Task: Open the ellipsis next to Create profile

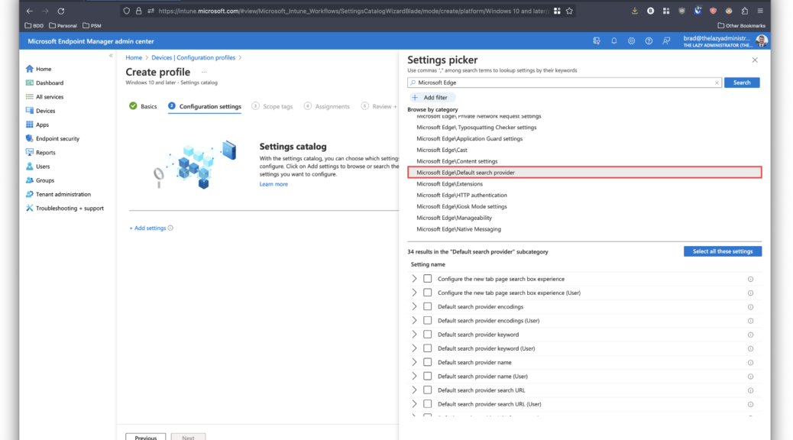Action: pos(204,73)
